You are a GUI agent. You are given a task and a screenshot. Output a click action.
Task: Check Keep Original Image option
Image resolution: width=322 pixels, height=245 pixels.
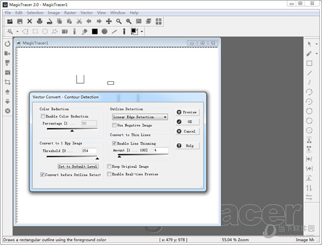click(109, 166)
